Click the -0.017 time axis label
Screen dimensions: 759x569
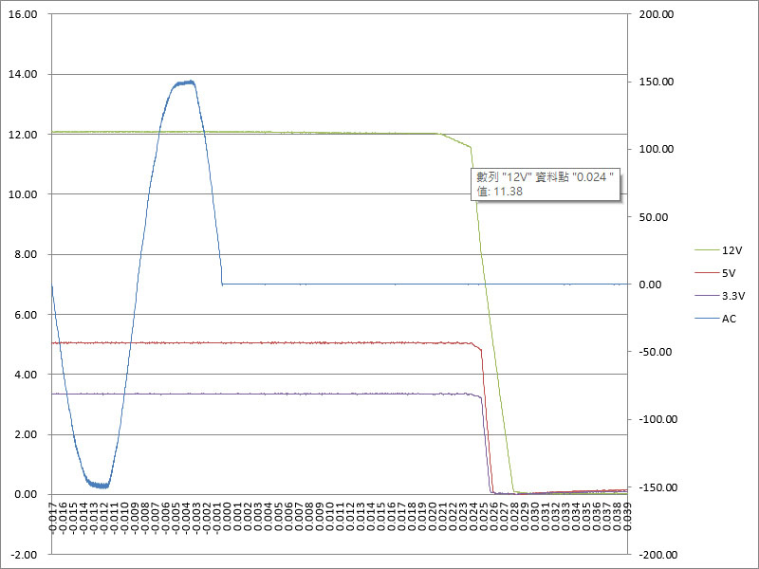53,517
